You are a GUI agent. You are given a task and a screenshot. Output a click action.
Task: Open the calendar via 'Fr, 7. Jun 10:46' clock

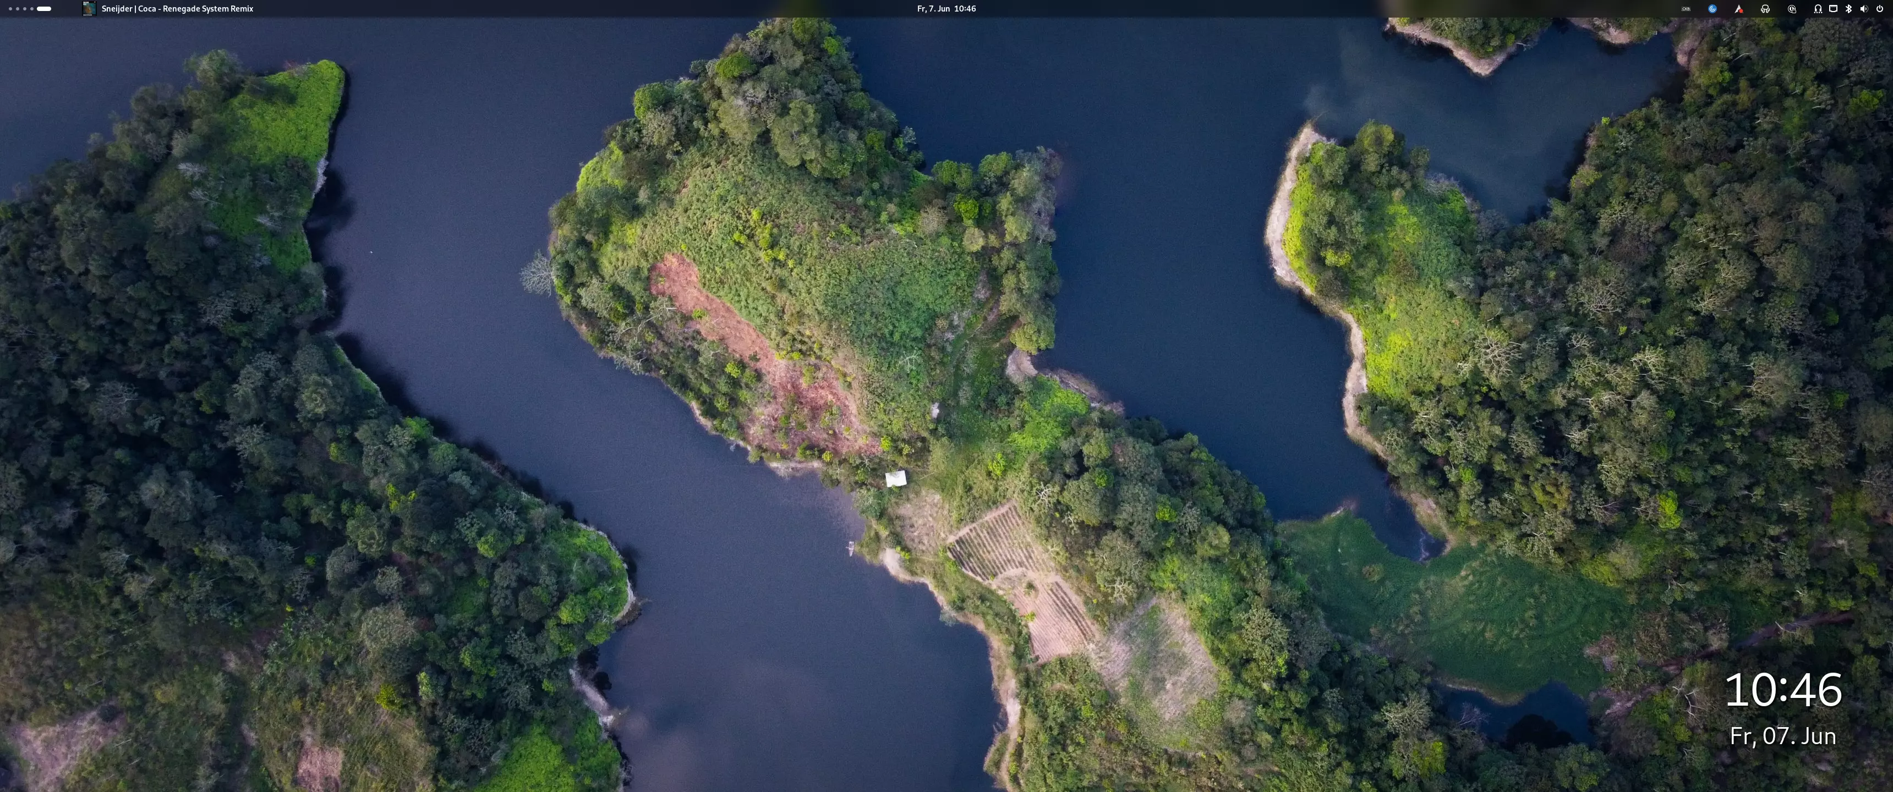tap(946, 9)
